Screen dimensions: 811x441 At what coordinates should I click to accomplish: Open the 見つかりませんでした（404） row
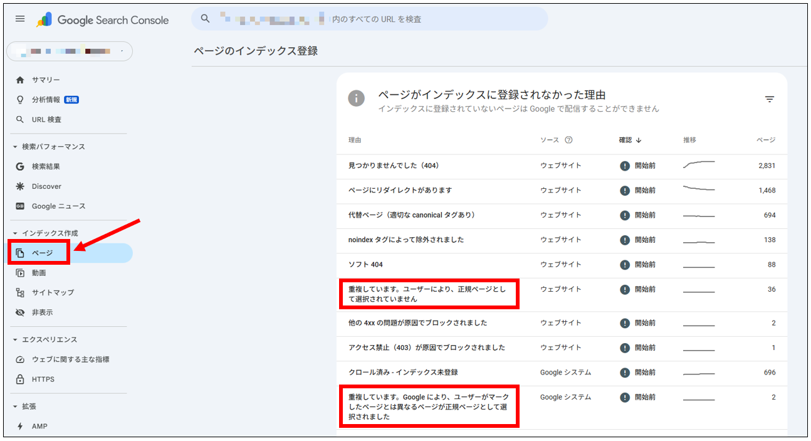[x=394, y=166]
